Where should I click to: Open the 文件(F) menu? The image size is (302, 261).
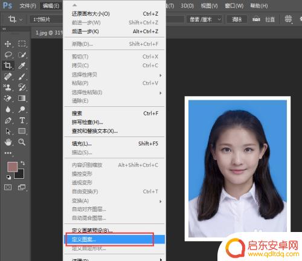28,6
